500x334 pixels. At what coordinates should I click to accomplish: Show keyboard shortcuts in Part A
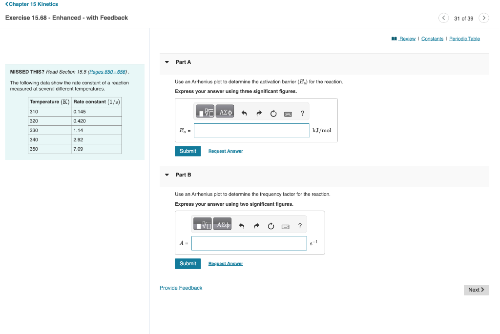coord(288,114)
